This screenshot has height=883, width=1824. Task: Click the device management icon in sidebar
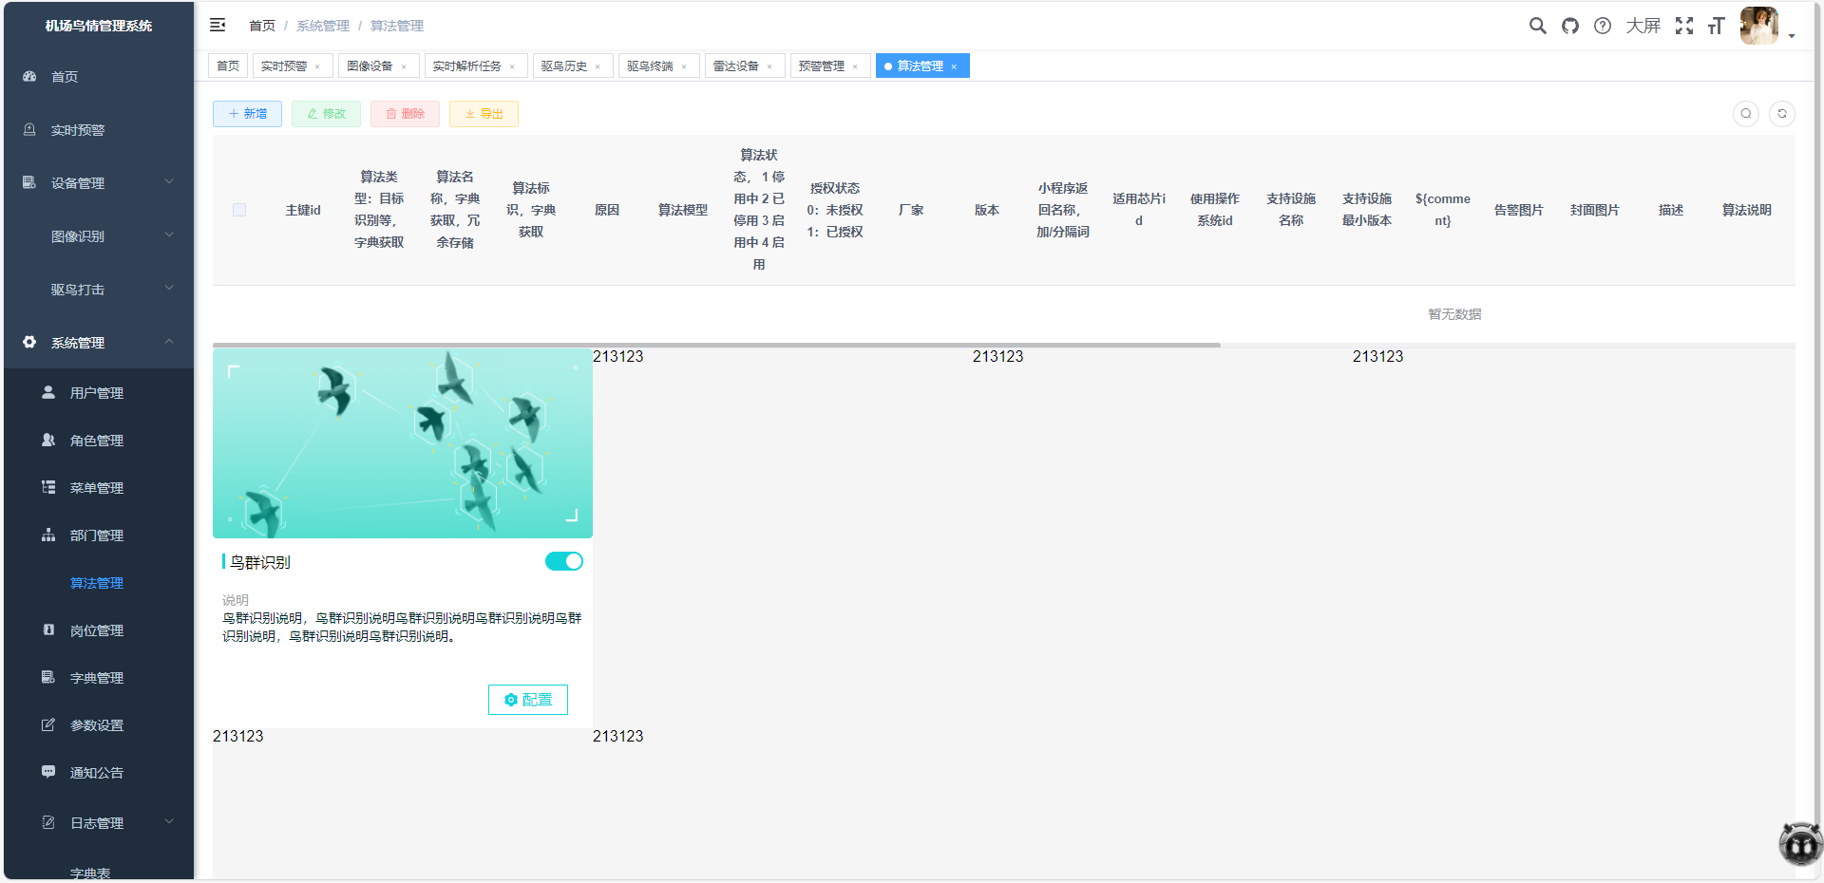[x=29, y=182]
